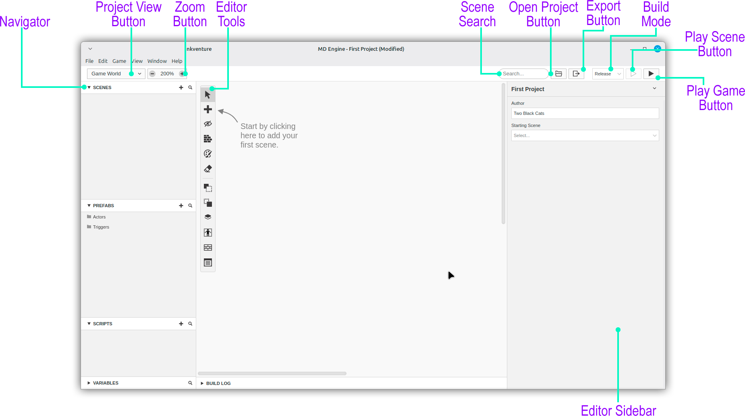Toggle the actor figure display tool
Image resolution: width=745 pixels, height=416 pixels.
(208, 233)
